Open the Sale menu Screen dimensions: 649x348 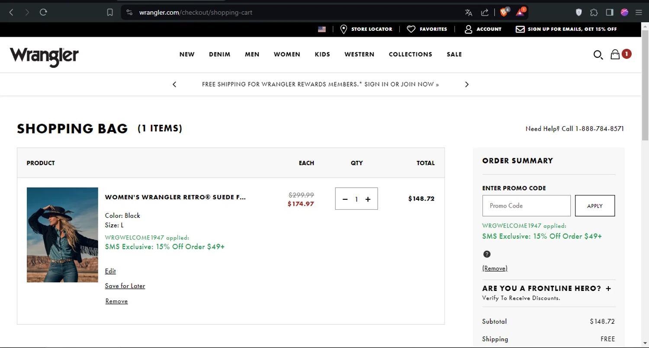pyautogui.click(x=454, y=54)
